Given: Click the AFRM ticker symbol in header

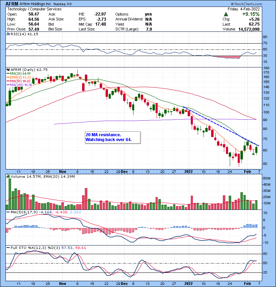Looking at the screenshot, I should 12,4.
